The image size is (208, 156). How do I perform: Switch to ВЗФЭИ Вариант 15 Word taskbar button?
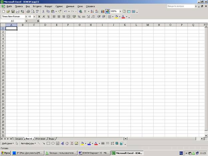pos(94,153)
